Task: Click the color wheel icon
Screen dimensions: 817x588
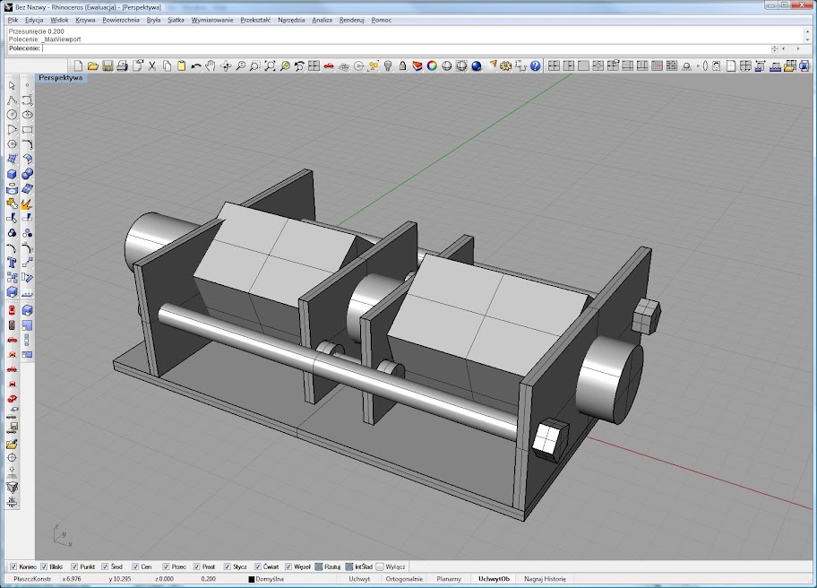Action: [x=432, y=65]
